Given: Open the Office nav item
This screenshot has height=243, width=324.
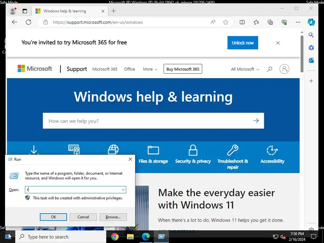Looking at the screenshot, I should [129, 69].
